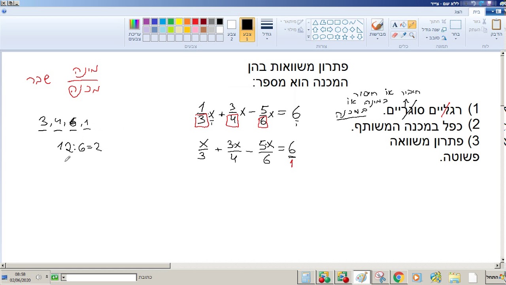Pick the pentagon shape
The height and width of the screenshot is (285, 506).
tap(345, 30)
